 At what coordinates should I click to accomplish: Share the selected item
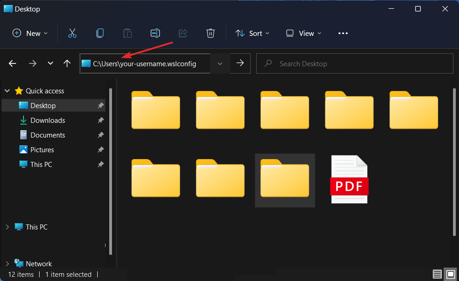[182, 33]
